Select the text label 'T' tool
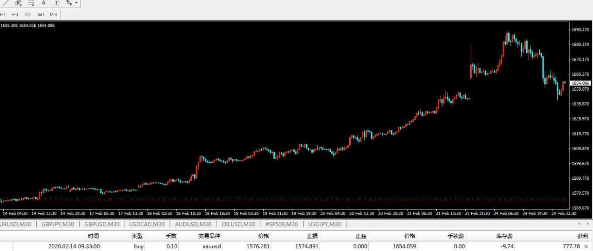This screenshot has height=251, width=593. 57,3
